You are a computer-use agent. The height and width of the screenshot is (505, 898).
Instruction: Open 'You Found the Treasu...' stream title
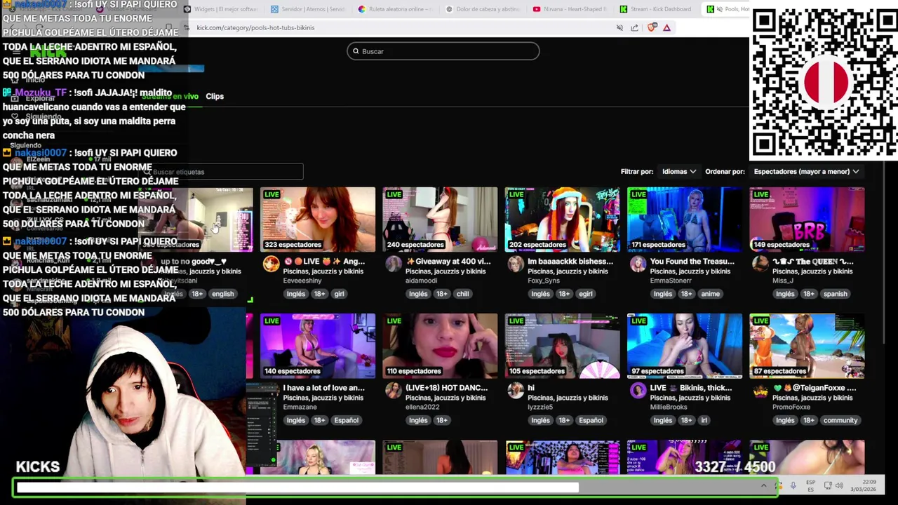692,262
